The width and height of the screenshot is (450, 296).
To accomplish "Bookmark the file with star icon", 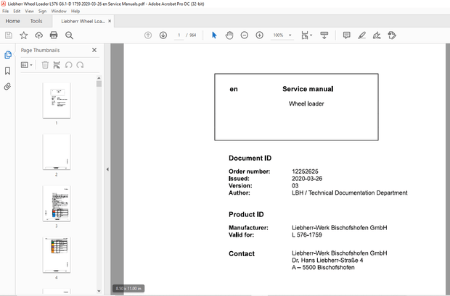I will (23, 35).
